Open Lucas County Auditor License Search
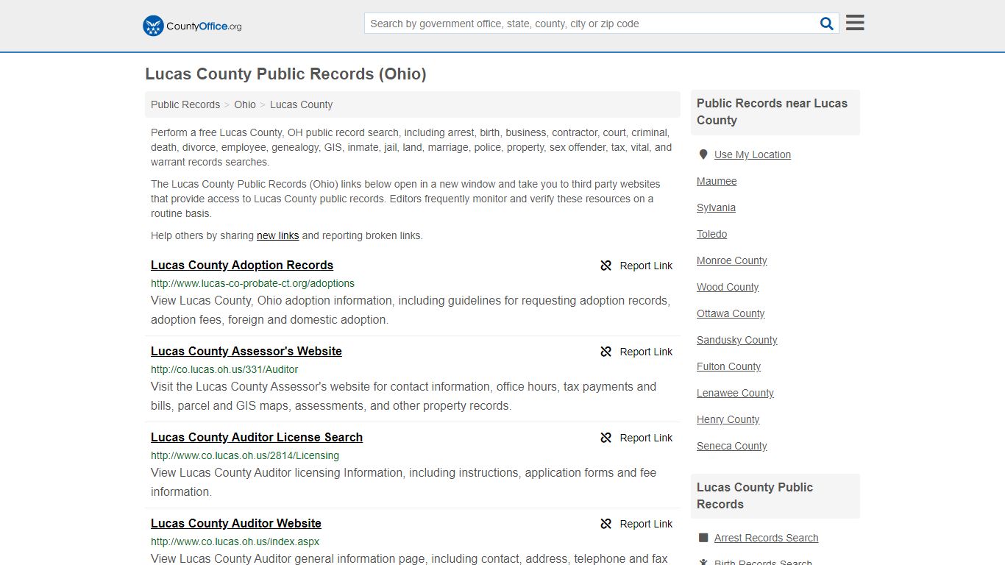Image resolution: width=1005 pixels, height=565 pixels. pos(257,438)
